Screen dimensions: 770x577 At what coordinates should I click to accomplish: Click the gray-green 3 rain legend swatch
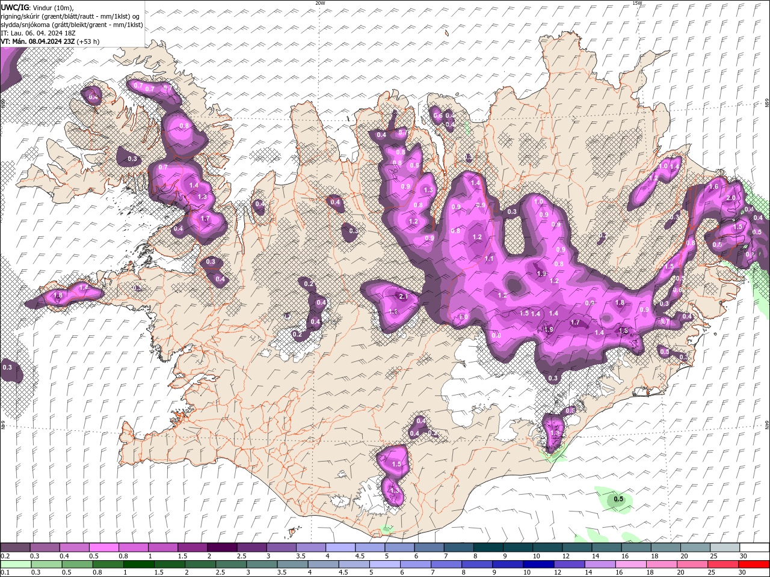point(260,564)
